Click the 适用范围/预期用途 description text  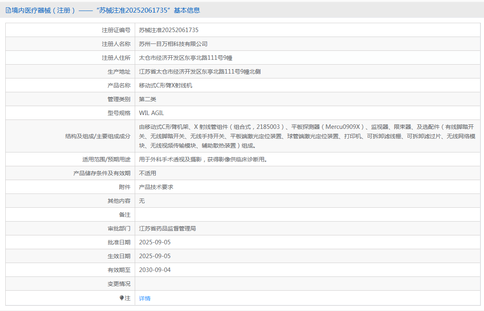point(204,159)
